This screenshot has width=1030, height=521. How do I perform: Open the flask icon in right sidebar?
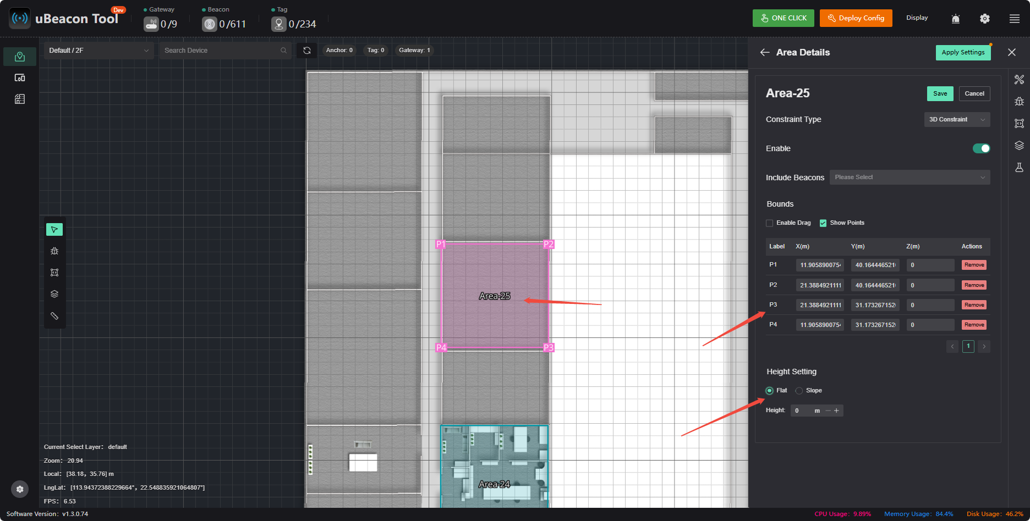(x=1020, y=168)
